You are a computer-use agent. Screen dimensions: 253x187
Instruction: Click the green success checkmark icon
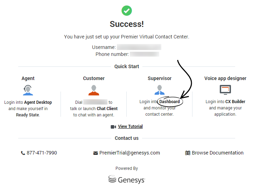127,10
